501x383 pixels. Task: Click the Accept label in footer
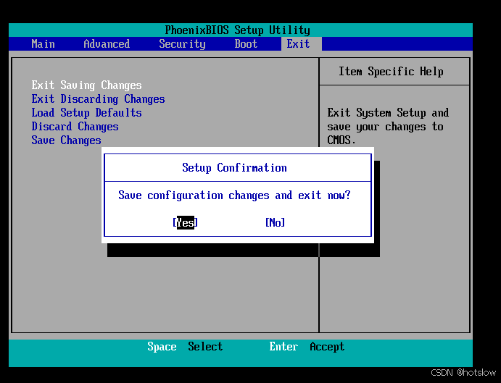[327, 347]
